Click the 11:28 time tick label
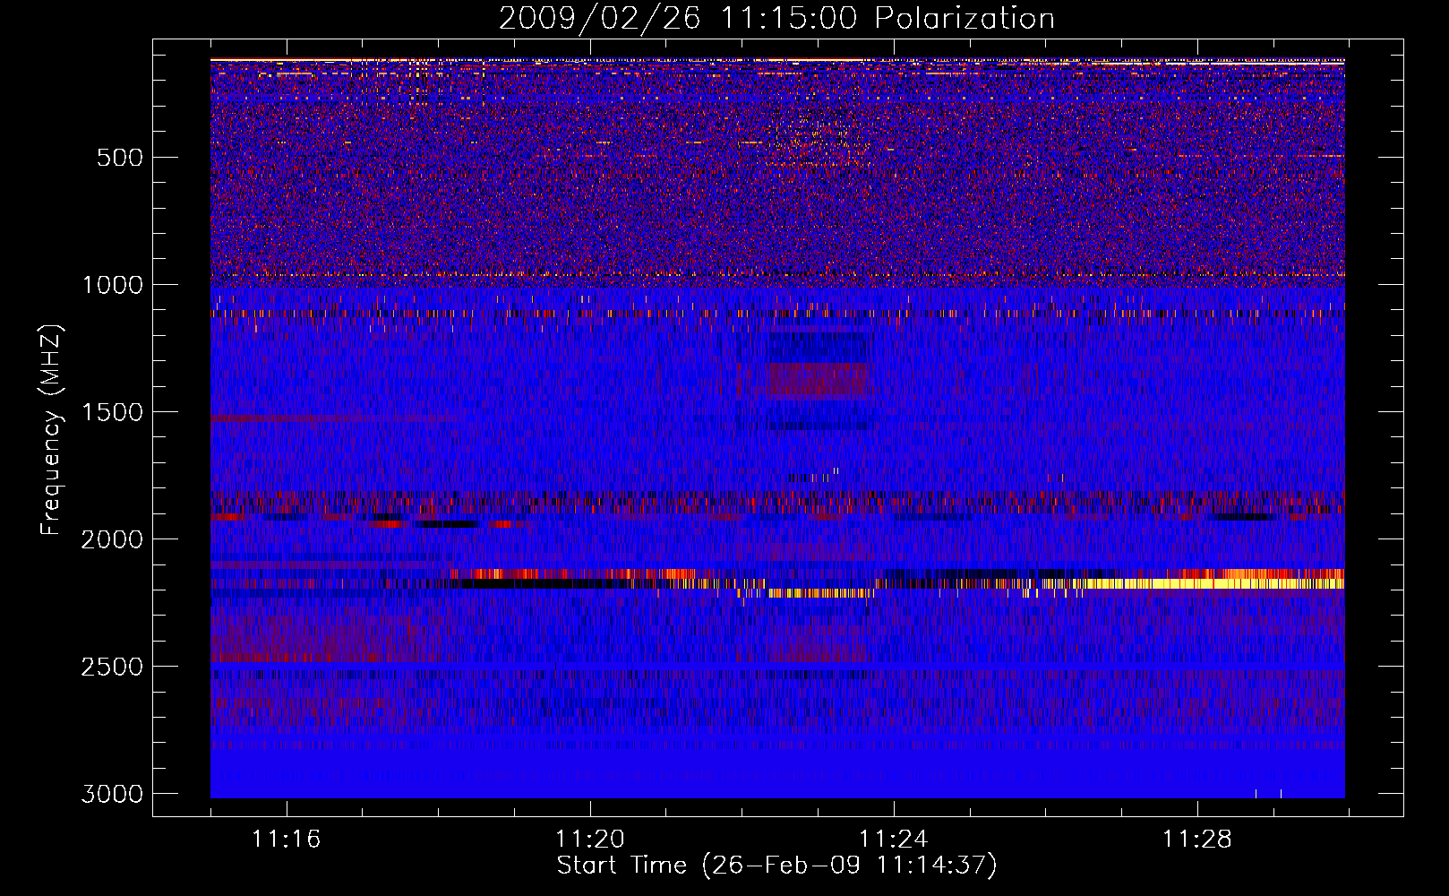1449x896 pixels. click(1197, 839)
